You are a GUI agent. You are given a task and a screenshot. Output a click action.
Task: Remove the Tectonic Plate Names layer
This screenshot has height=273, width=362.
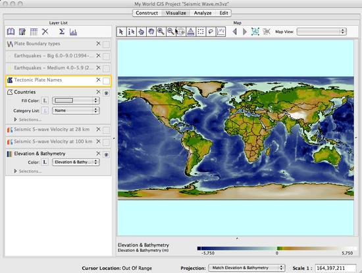pyautogui.click(x=98, y=80)
